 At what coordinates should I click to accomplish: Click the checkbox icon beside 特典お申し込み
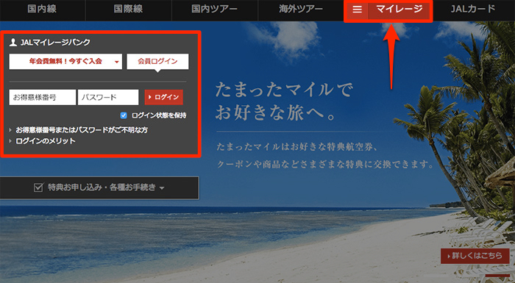(38, 187)
